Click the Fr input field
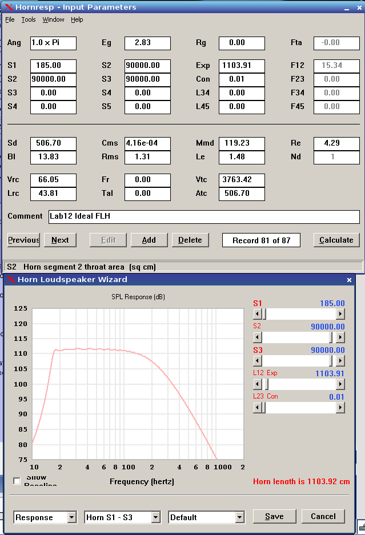Screen dimensions: 365x535 147,180
